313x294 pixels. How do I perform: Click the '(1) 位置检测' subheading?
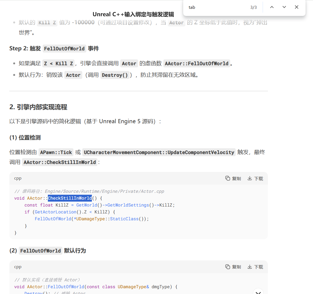tap(25, 138)
